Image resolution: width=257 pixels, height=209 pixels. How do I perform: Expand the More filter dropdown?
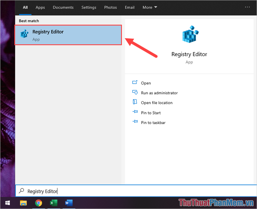tap(150, 7)
